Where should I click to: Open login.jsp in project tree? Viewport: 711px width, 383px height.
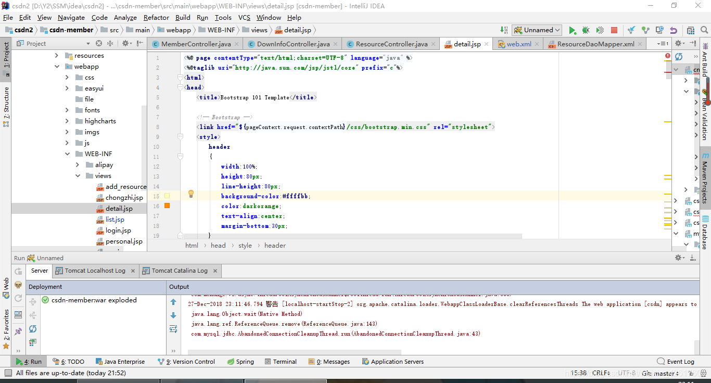[x=118, y=231]
